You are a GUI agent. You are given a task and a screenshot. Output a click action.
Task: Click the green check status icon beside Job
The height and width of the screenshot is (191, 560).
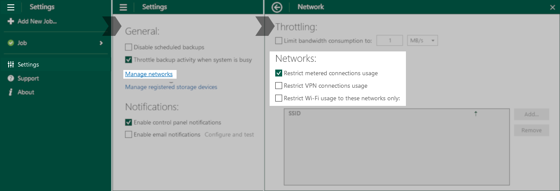11,43
